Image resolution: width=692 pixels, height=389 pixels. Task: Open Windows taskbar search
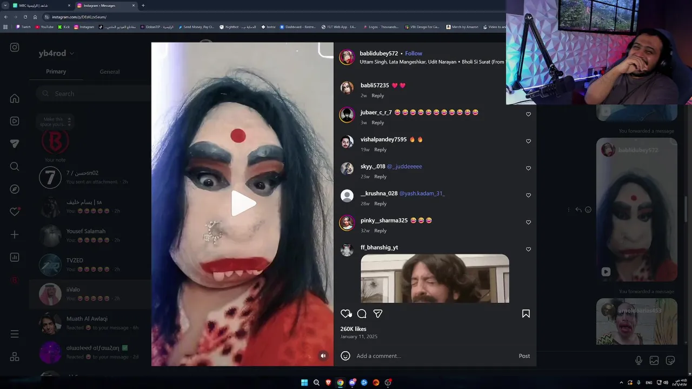316,383
